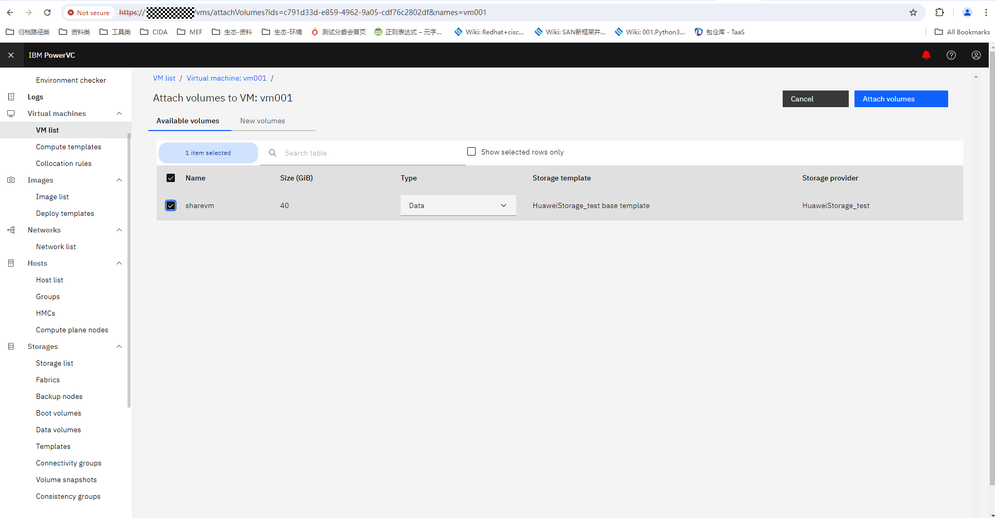Open the user profile icon in header
The image size is (995, 518).
tap(976, 55)
